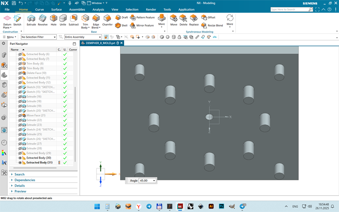Click the microphone voice command icon

tap(70, 3)
